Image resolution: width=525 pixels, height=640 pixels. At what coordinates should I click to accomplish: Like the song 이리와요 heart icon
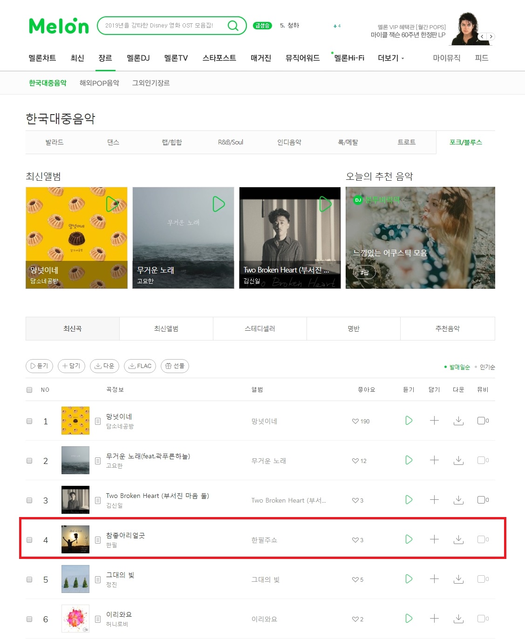[355, 619]
